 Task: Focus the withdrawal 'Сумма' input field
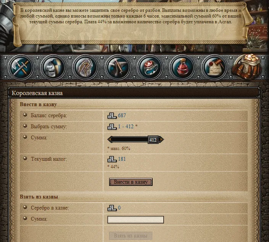point(135,219)
